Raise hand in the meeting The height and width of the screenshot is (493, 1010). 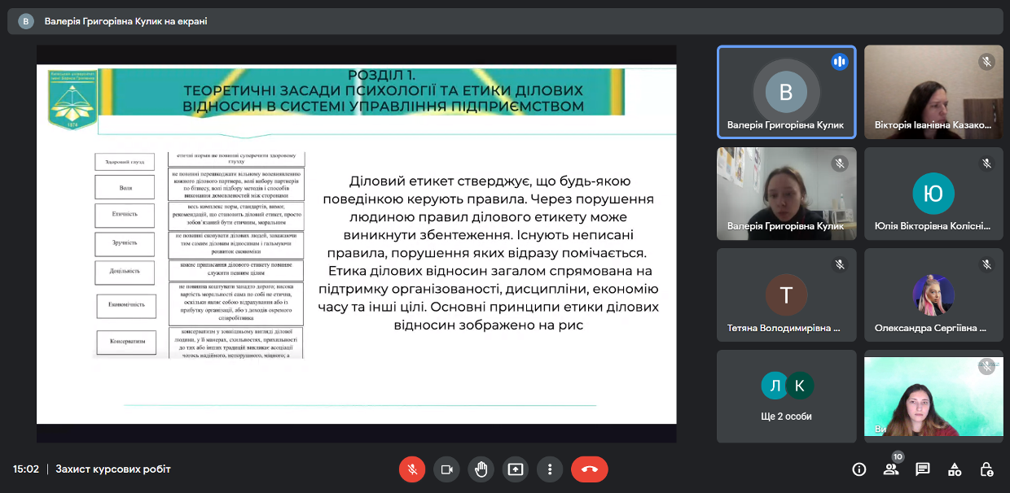[481, 469]
